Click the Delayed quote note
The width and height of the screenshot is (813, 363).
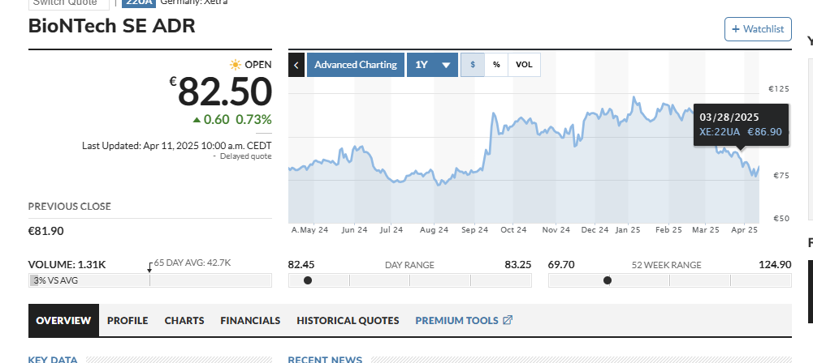click(x=245, y=156)
